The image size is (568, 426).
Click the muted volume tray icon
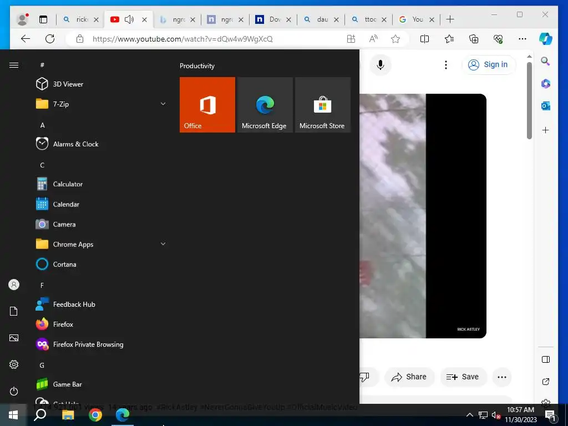(x=496, y=415)
